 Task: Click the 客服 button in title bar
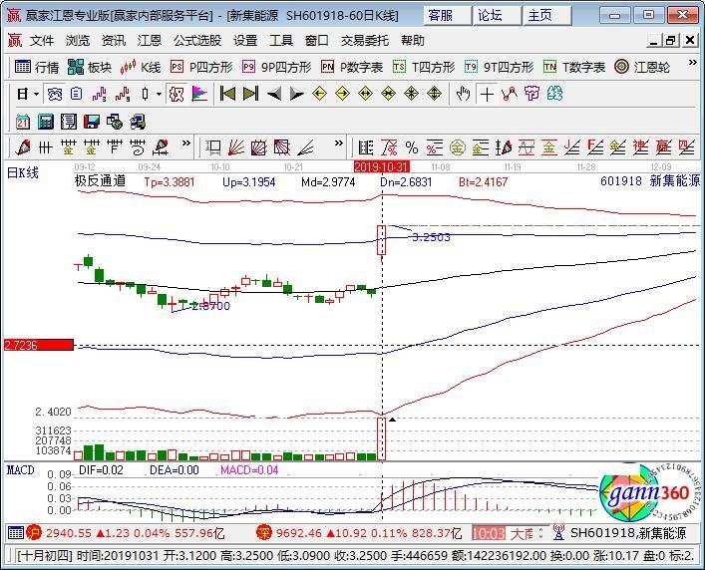click(x=440, y=15)
